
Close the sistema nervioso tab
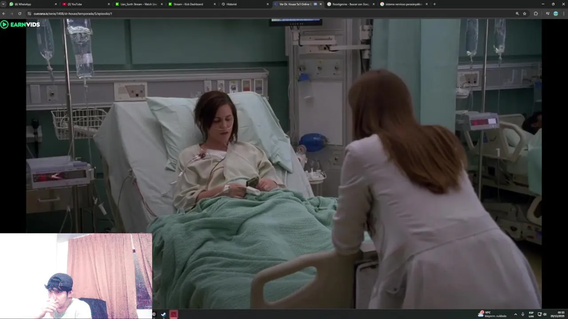point(426,4)
